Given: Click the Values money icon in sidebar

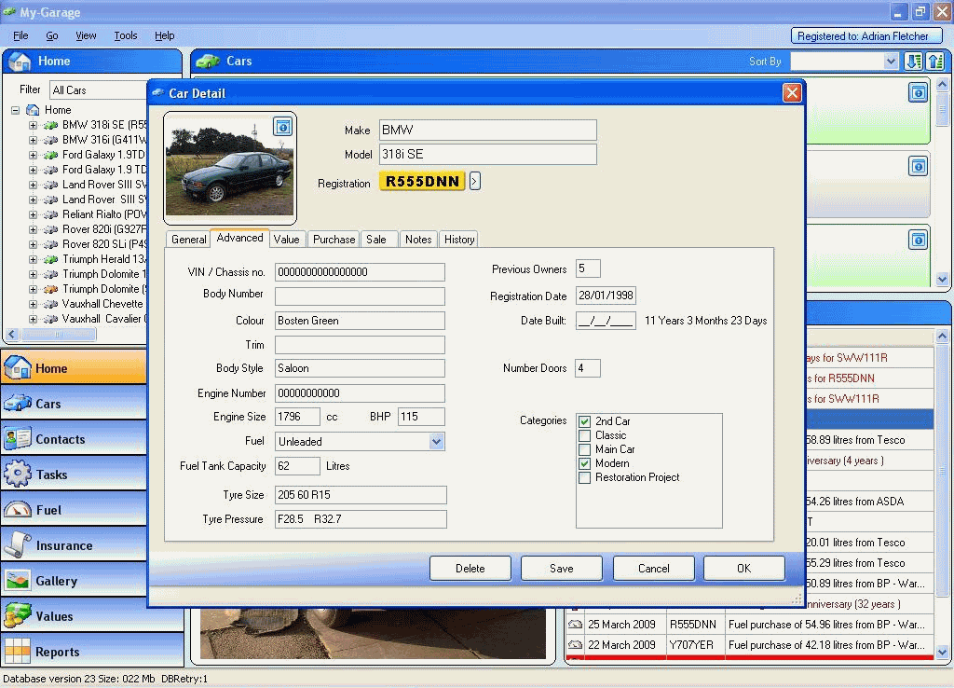Looking at the screenshot, I should pos(18,615).
